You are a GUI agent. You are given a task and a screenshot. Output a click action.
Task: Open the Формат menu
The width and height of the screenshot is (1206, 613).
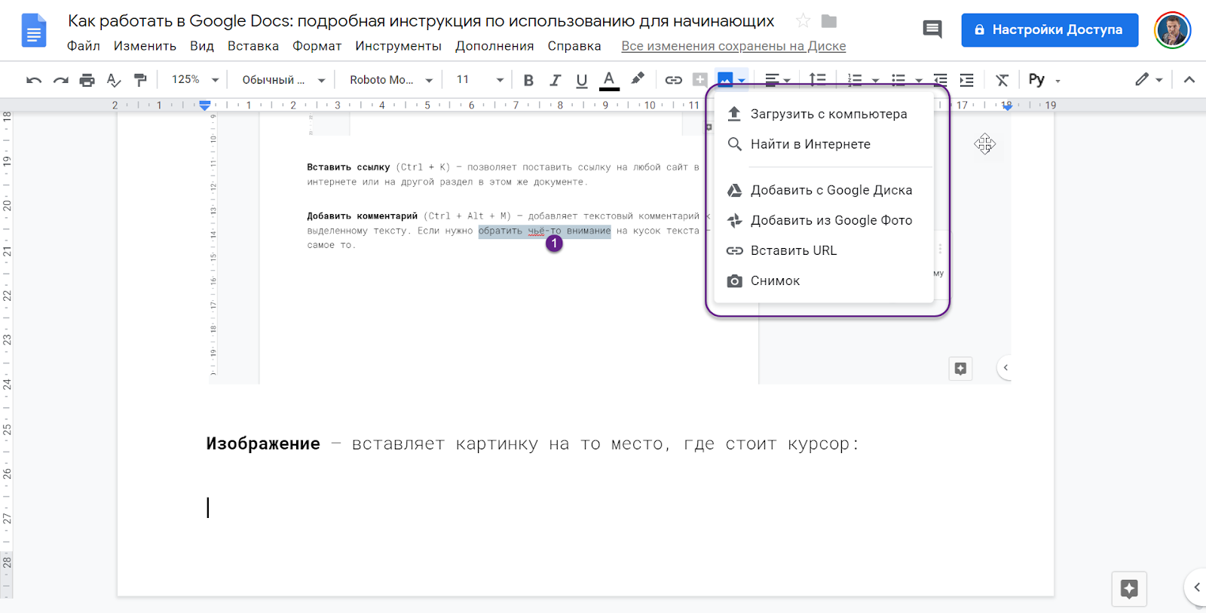pyautogui.click(x=317, y=46)
